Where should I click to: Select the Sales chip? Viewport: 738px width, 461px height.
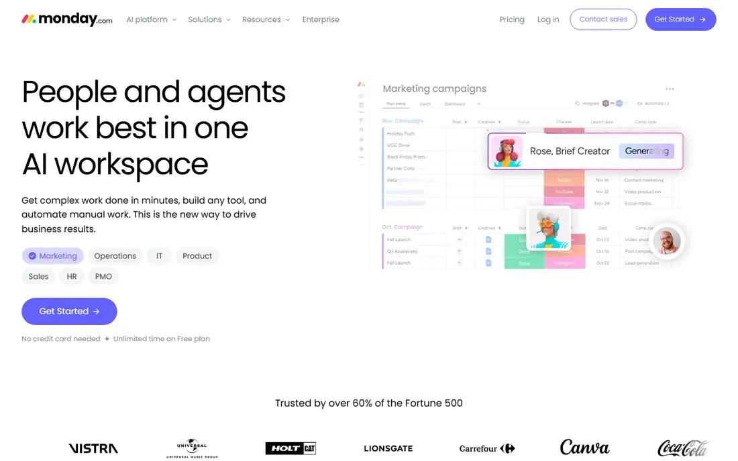38,276
